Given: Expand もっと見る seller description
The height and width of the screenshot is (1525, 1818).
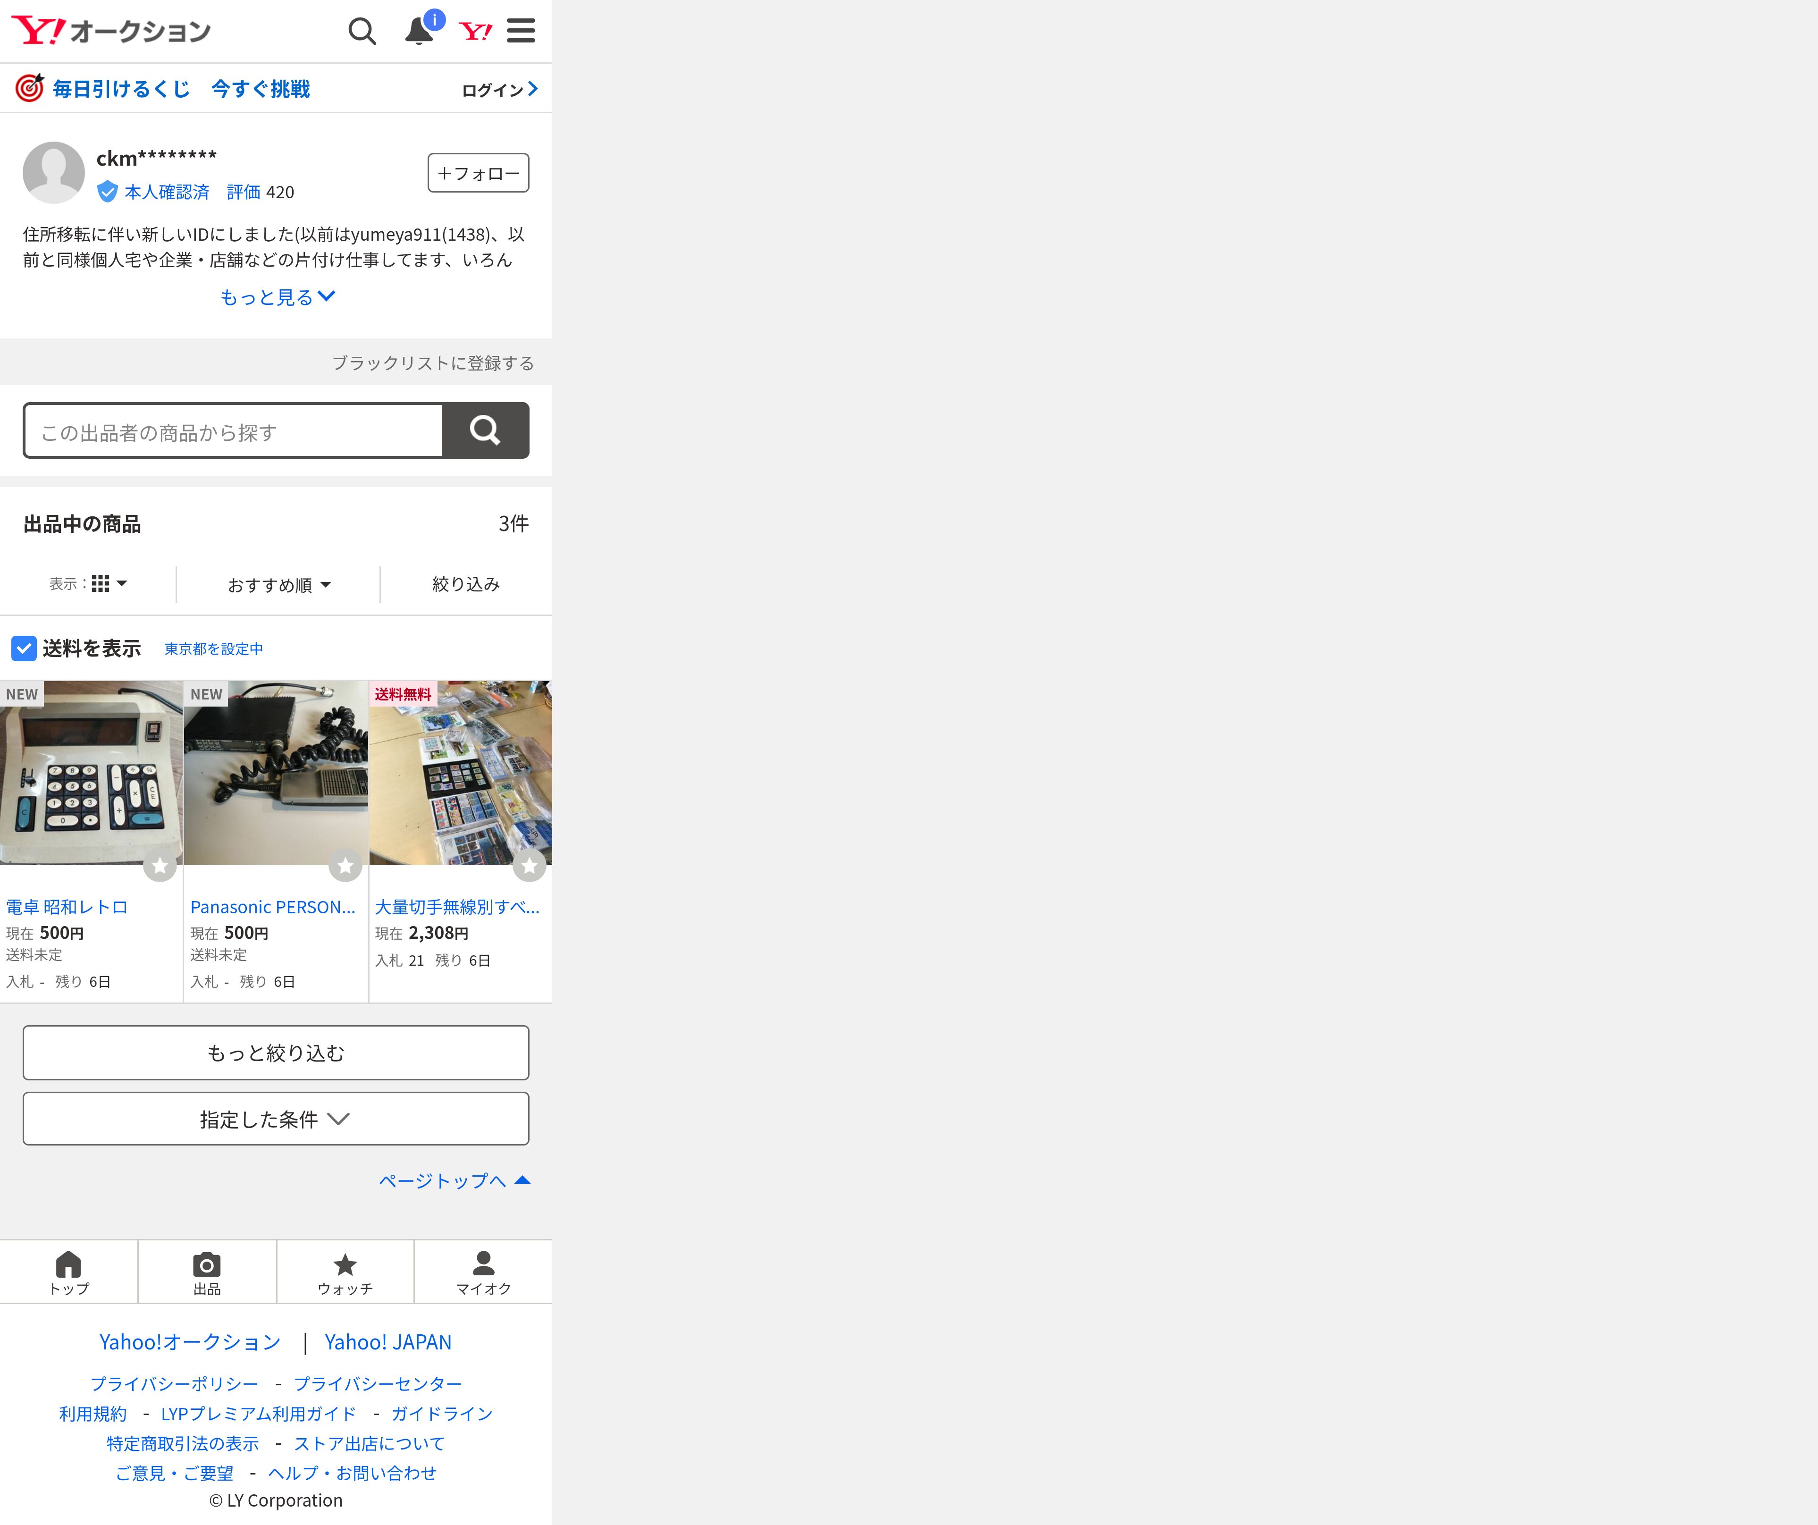Looking at the screenshot, I should tap(276, 297).
